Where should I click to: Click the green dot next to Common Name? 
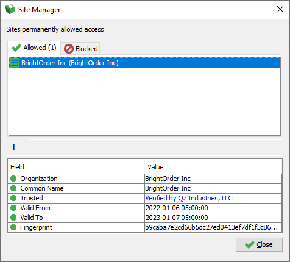13,188
